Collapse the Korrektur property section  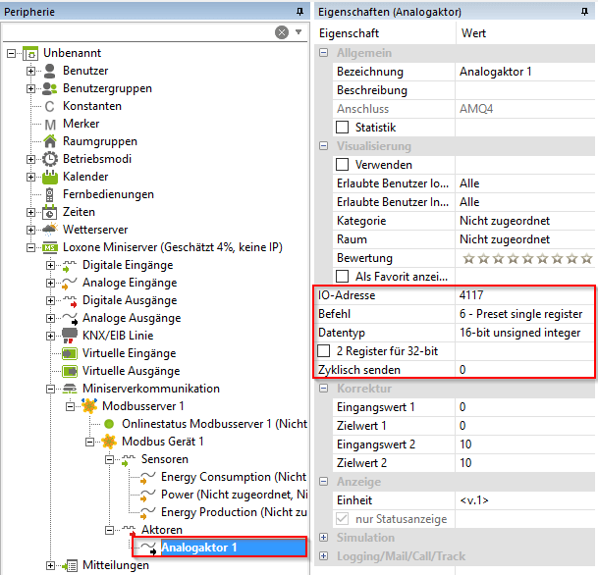point(324,389)
